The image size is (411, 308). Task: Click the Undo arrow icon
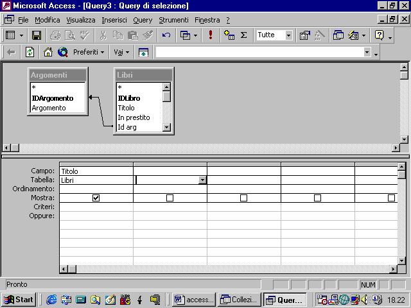click(x=166, y=35)
